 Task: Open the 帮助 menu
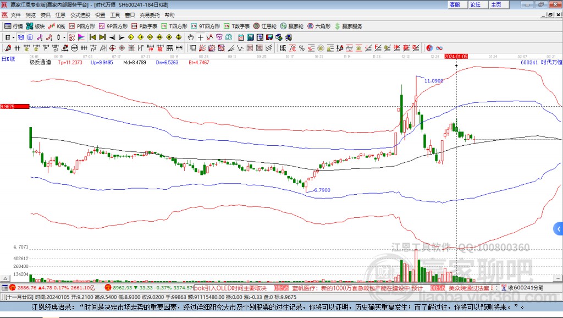[169, 15]
